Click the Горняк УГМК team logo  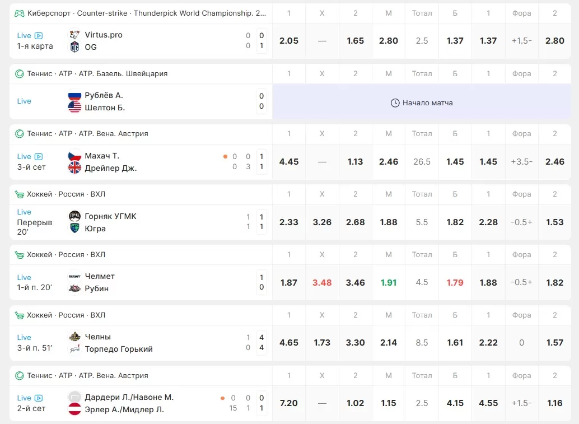[x=74, y=216]
